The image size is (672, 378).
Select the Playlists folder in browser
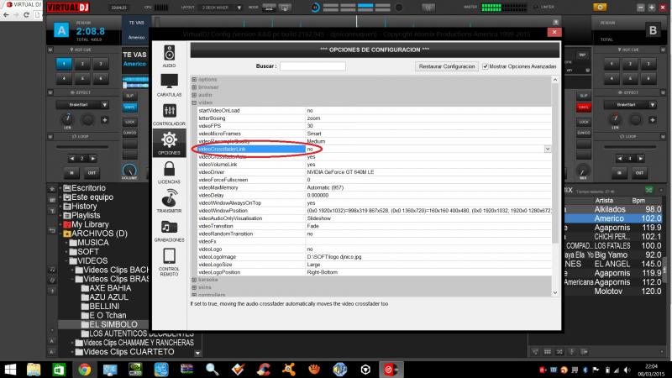tap(86, 215)
